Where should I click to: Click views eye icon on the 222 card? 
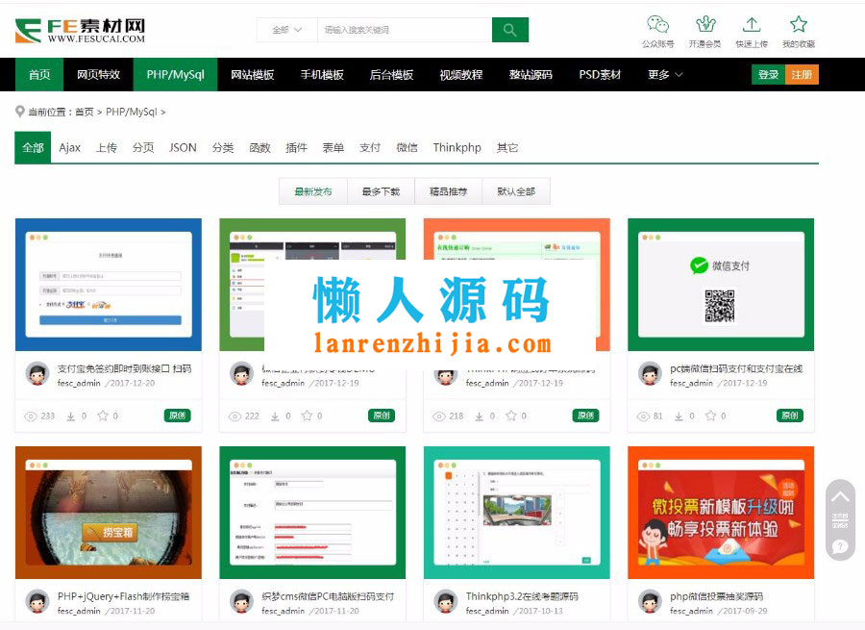(235, 416)
